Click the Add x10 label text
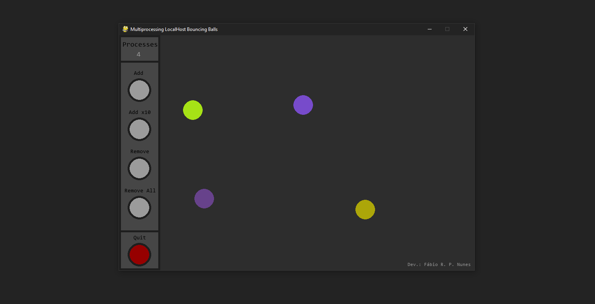 click(x=139, y=112)
